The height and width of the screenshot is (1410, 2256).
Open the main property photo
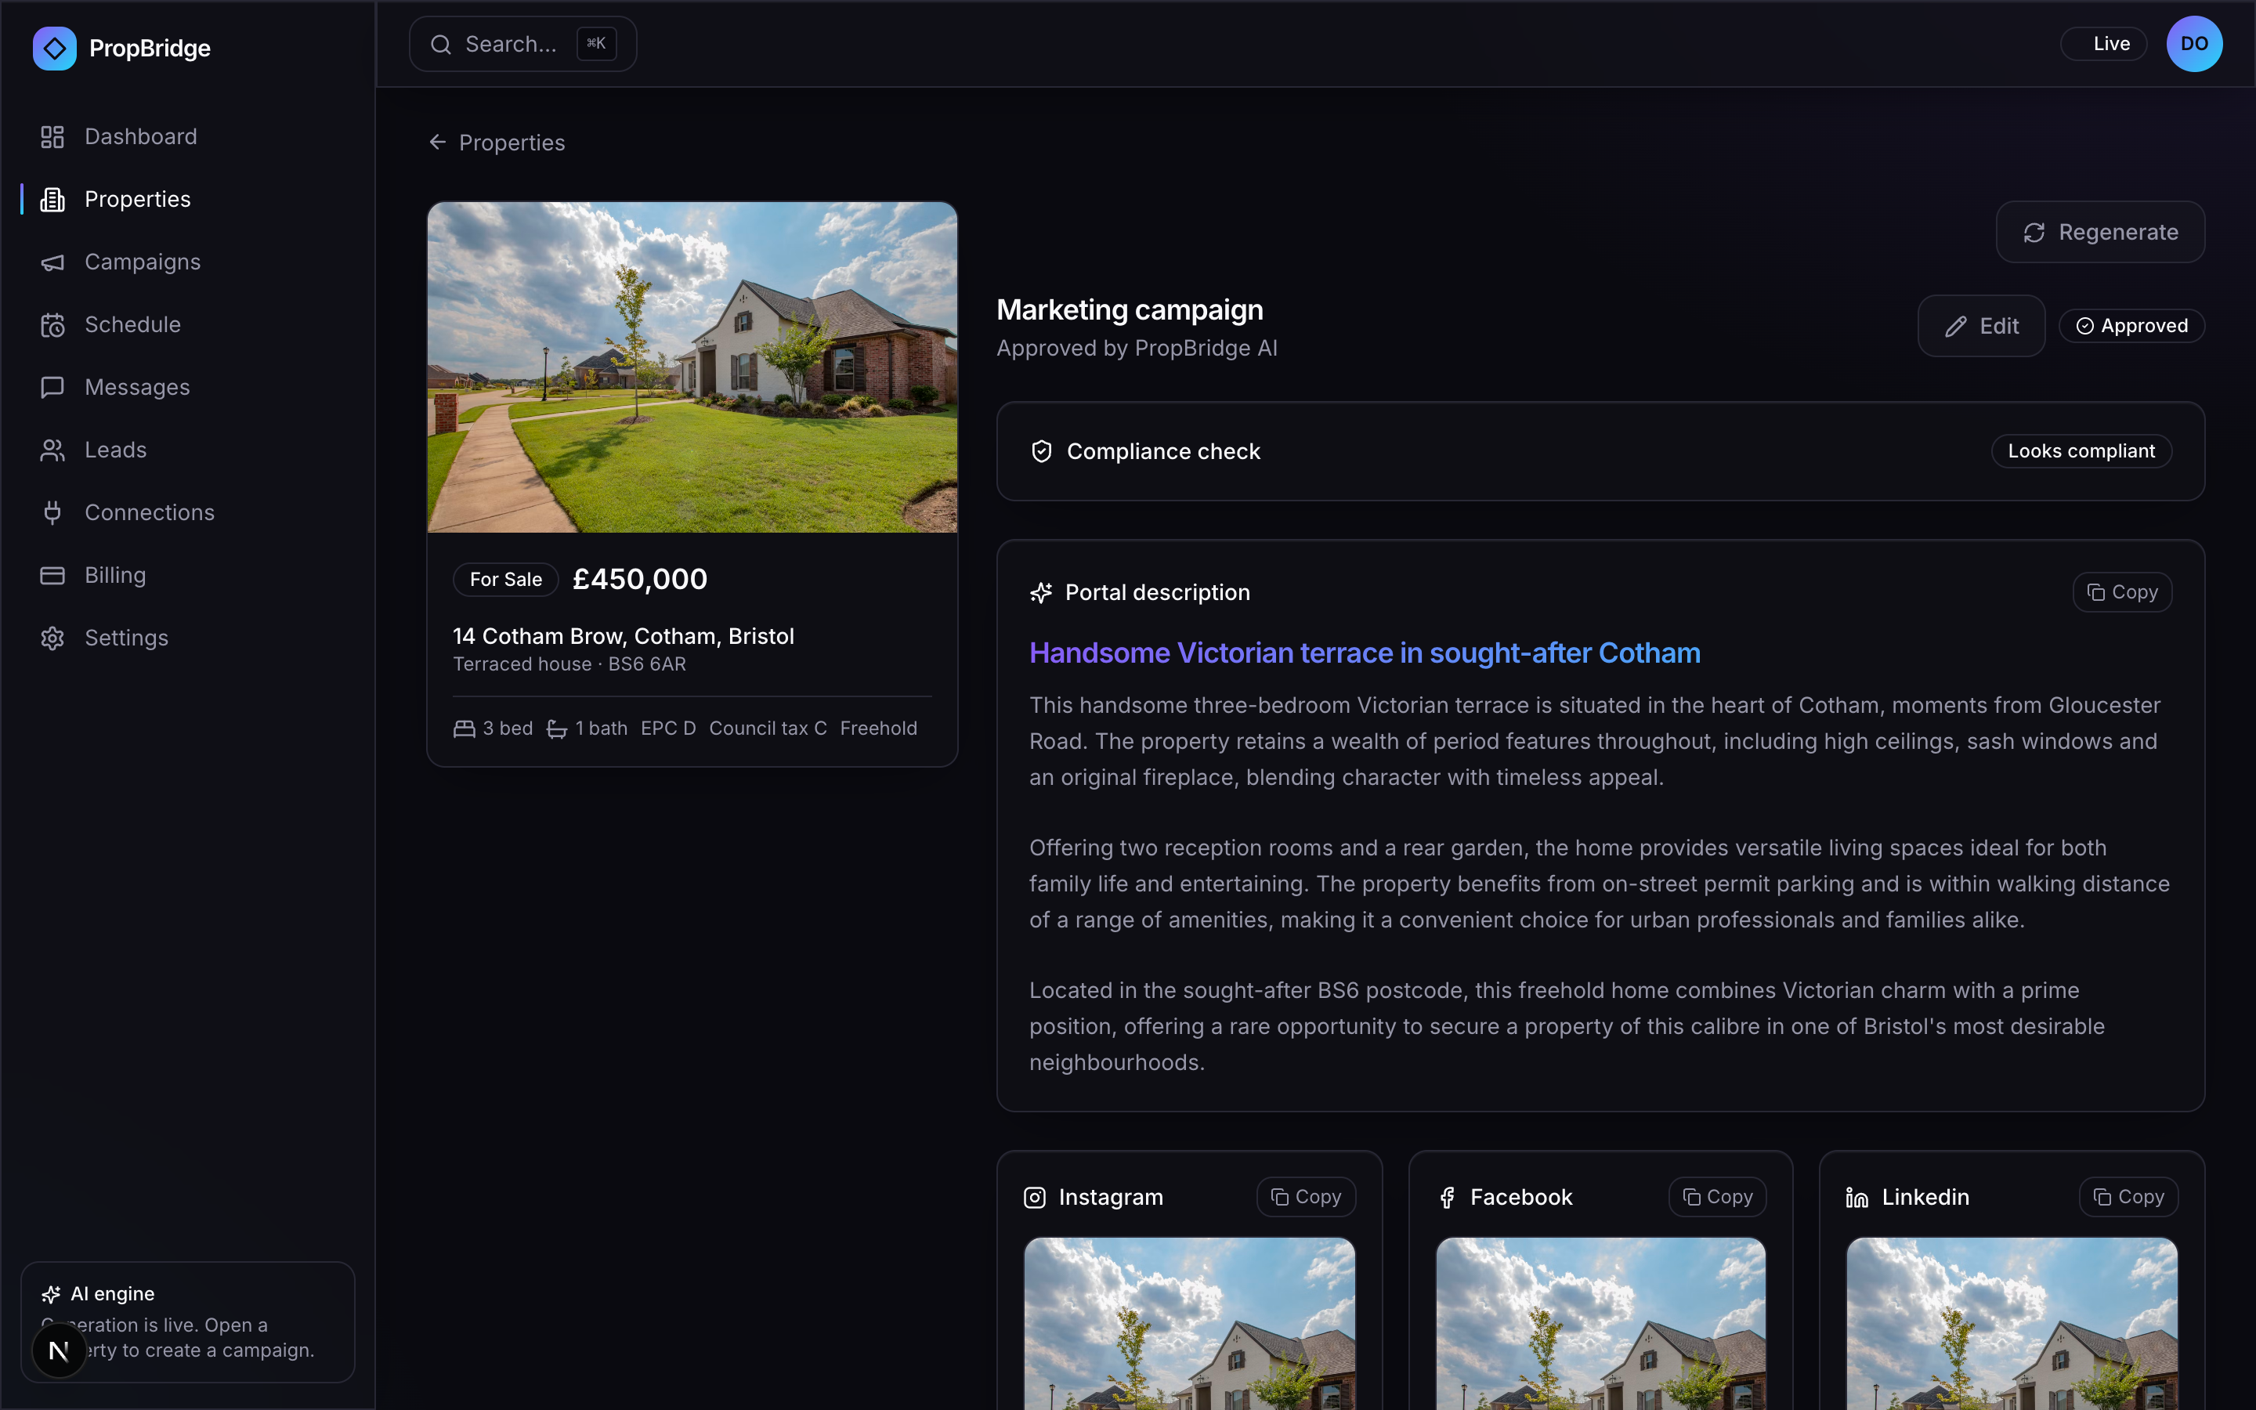tap(692, 367)
